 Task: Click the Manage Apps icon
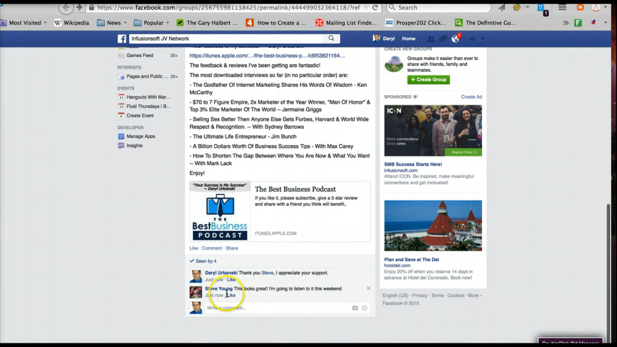tap(121, 136)
